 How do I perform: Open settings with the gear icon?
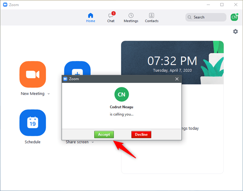click(x=235, y=32)
